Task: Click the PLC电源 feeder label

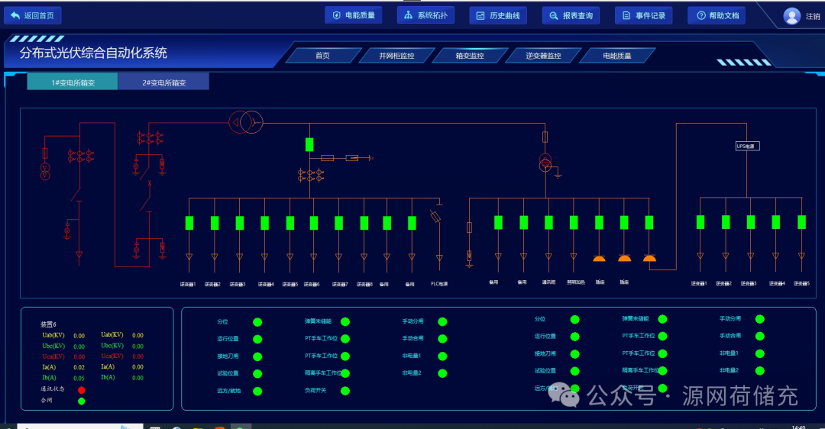Action: click(439, 284)
